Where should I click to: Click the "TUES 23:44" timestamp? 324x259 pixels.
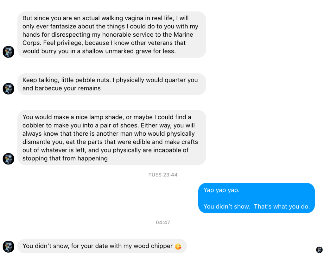click(x=163, y=175)
